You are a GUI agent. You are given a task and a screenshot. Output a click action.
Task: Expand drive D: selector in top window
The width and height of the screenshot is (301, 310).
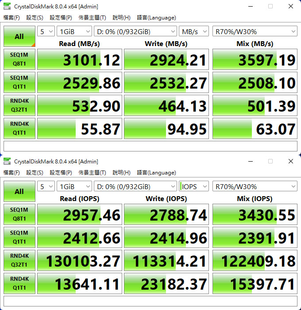point(135,31)
